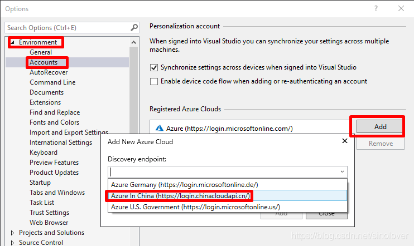Click the tree scrollbar thumb
The height and width of the screenshot is (246, 414).
tap(133, 90)
